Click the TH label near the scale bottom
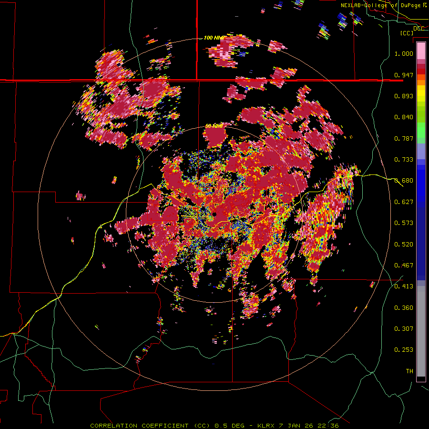This screenshot has width=429, height=429. point(409,371)
